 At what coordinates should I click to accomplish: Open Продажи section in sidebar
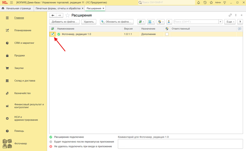(20, 55)
